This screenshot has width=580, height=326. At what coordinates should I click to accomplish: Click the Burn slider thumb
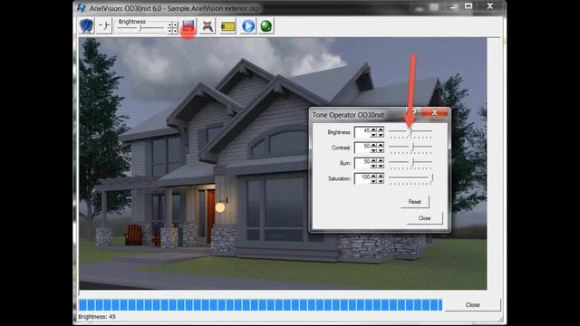(412, 162)
